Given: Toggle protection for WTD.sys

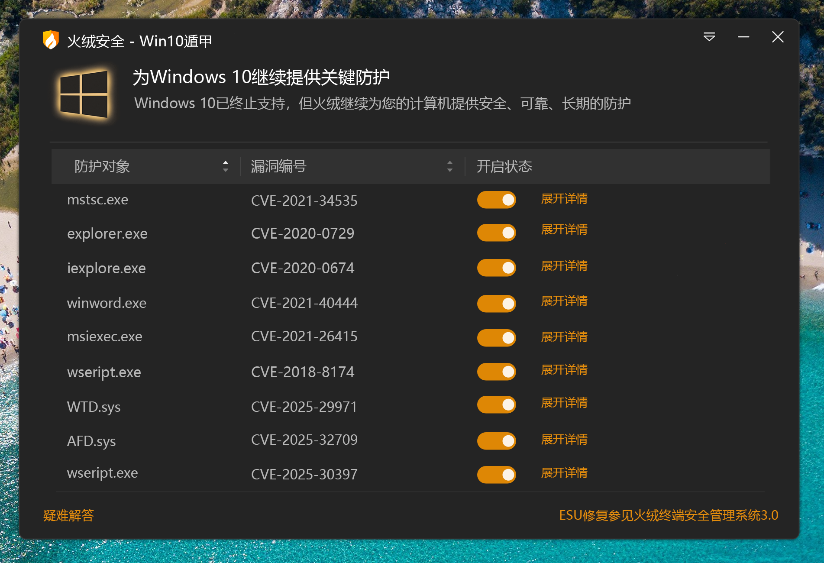Looking at the screenshot, I should click(497, 404).
